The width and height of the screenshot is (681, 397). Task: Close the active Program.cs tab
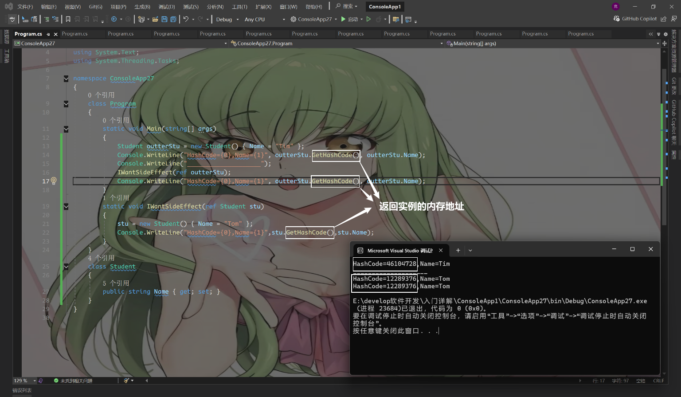[x=55, y=34]
